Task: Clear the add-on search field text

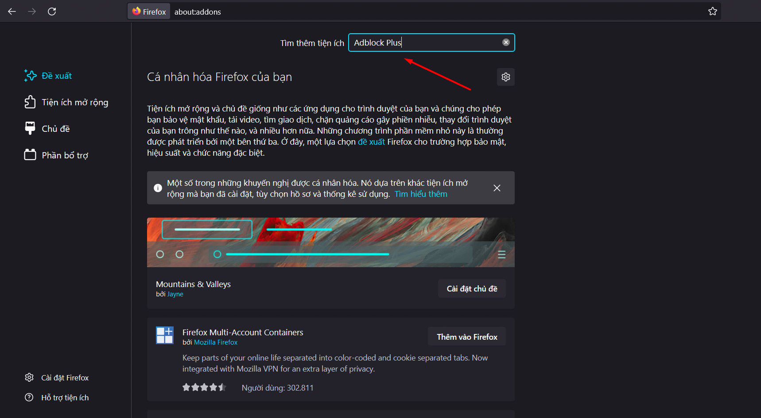Action: click(506, 42)
